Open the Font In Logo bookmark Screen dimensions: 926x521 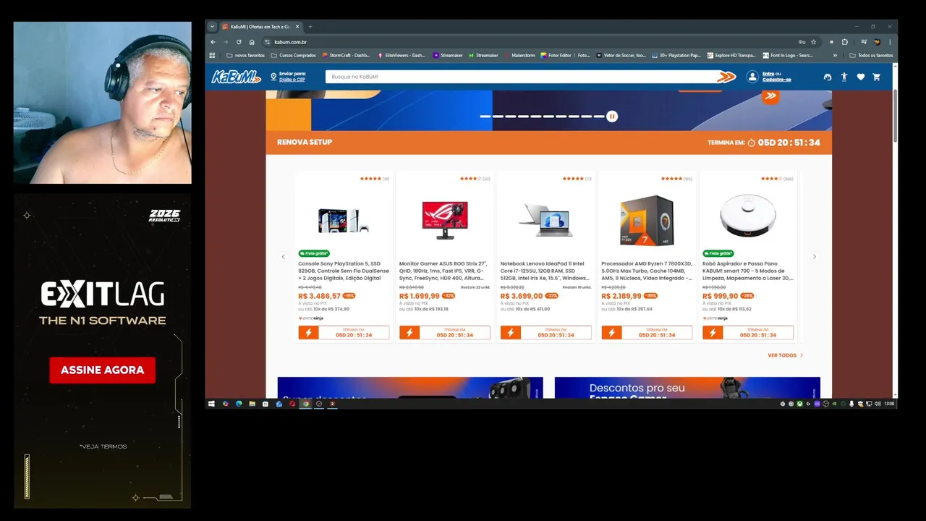pos(788,55)
